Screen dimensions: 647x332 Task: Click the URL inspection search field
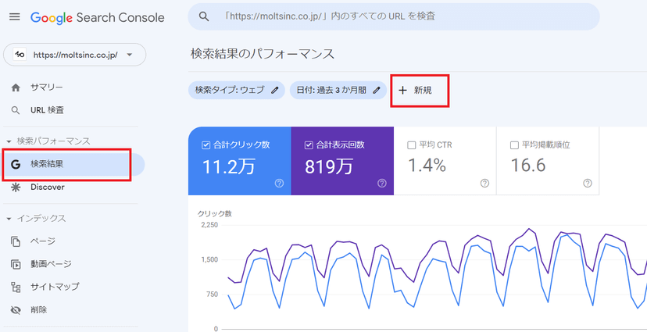(x=394, y=16)
